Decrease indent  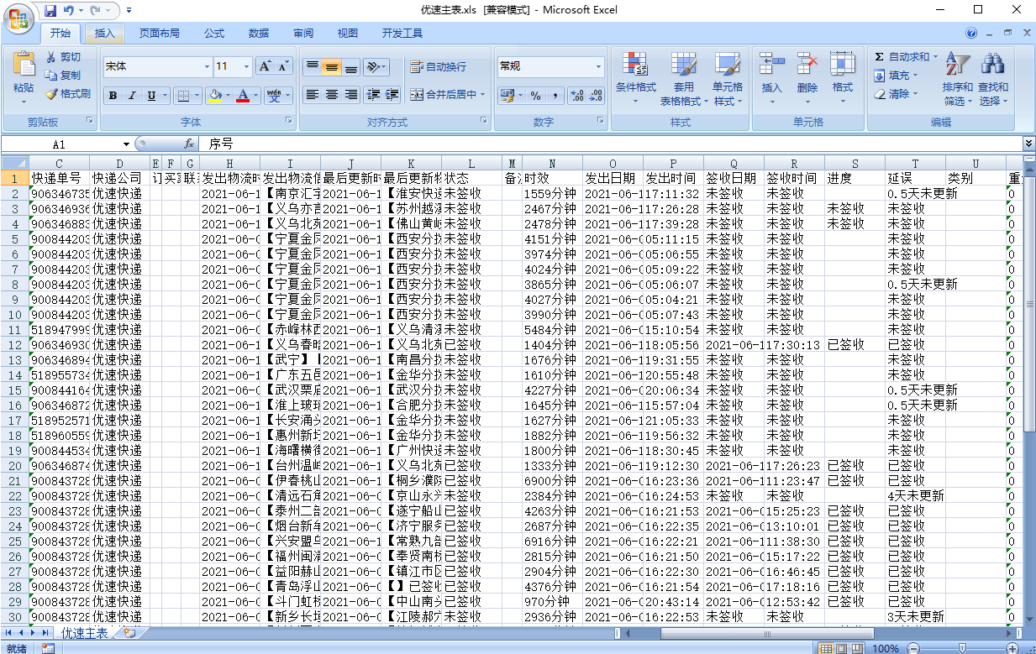374,95
